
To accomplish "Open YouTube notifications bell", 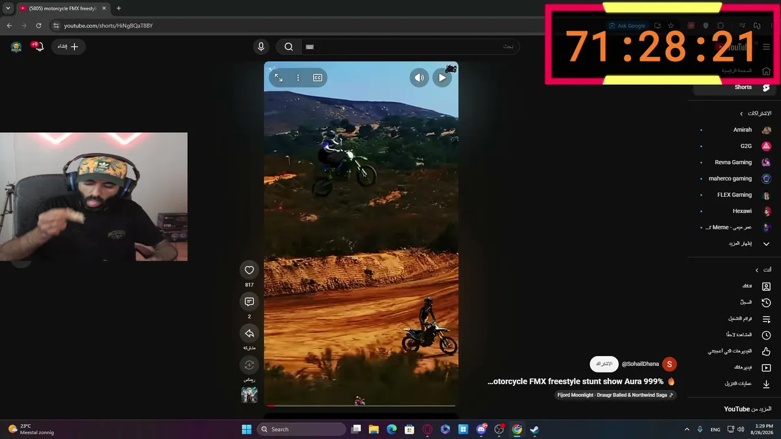I will point(39,46).
